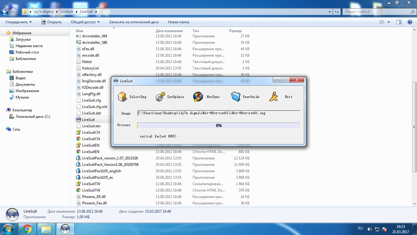The height and width of the screenshot is (235, 417).
Task: Click the Открыть toolbar button
Action: [x=52, y=22]
